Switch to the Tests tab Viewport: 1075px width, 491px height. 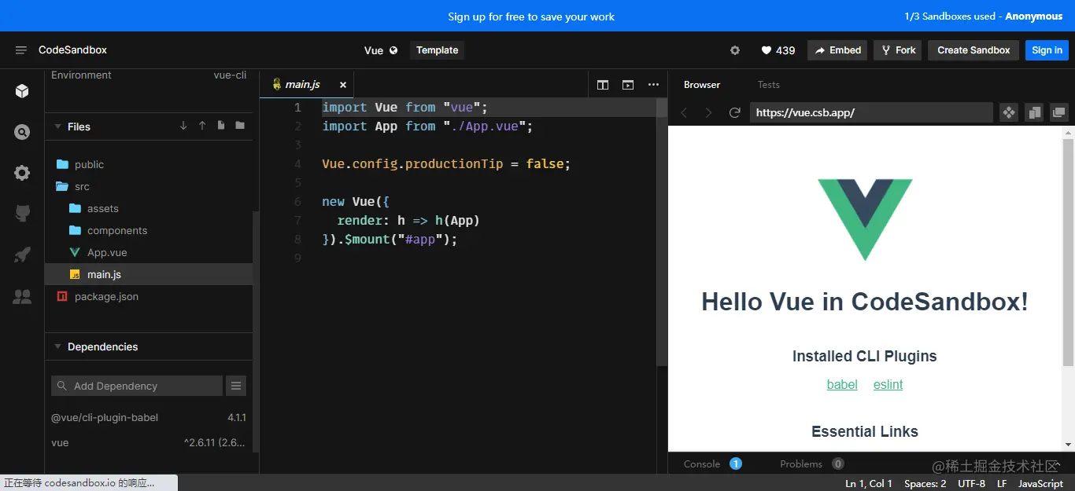(769, 85)
